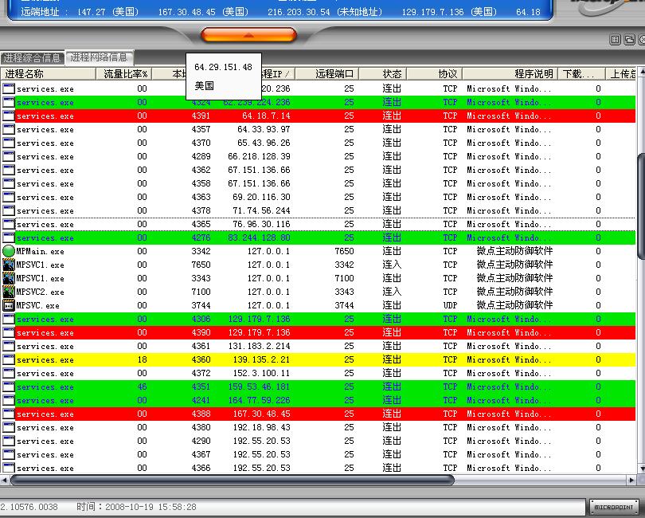
Task: Select remote IP cell 83.244.128.80
Action: coord(259,237)
